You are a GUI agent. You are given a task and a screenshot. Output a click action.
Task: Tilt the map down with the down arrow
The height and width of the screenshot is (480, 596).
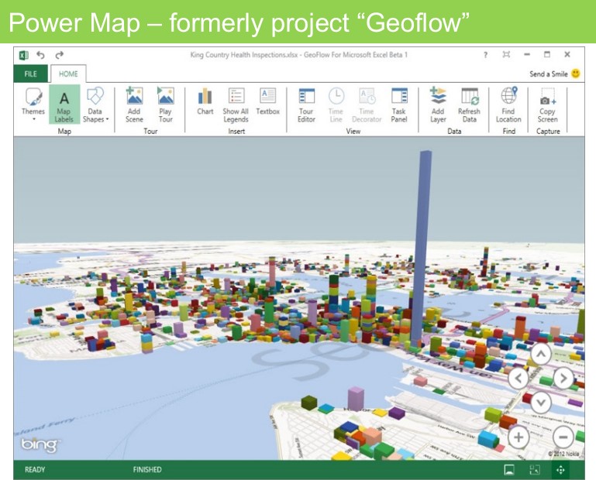click(541, 402)
